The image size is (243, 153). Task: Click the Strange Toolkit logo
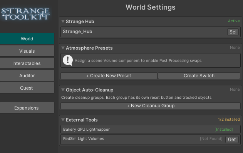25,14
